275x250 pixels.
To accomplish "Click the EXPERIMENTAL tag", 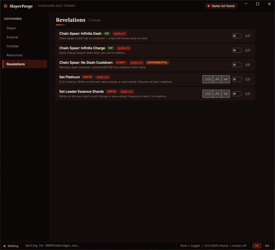I will (x=157, y=63).
